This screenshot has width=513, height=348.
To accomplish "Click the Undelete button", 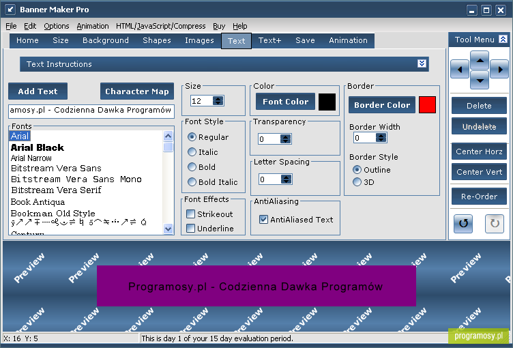I will tap(479, 126).
